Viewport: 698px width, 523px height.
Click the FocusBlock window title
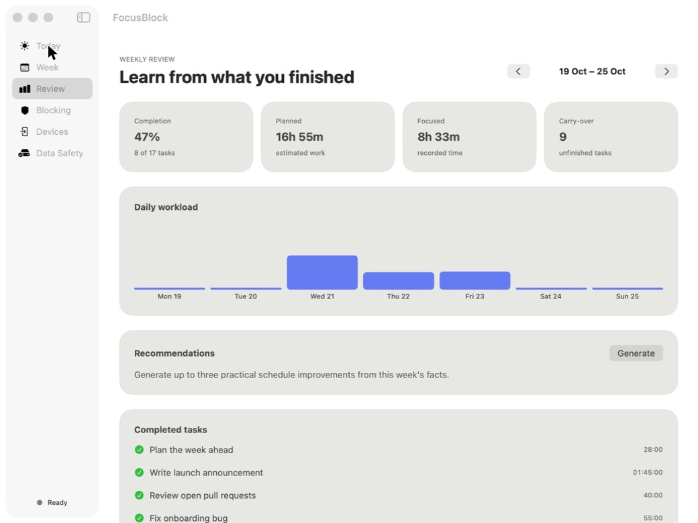click(x=140, y=17)
